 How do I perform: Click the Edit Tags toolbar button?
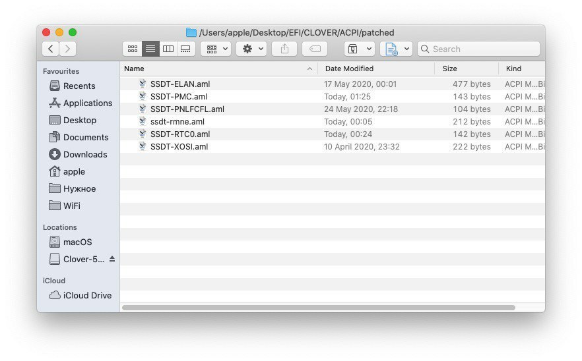click(315, 49)
